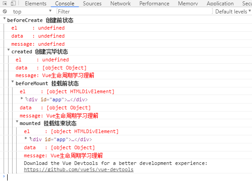Switch to the Application tab
The image size is (252, 190).
click(220, 4)
